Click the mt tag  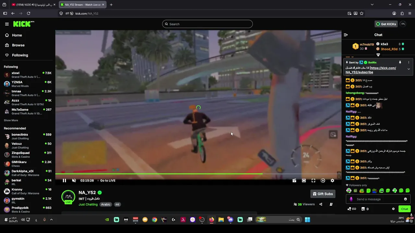pyautogui.click(x=117, y=205)
